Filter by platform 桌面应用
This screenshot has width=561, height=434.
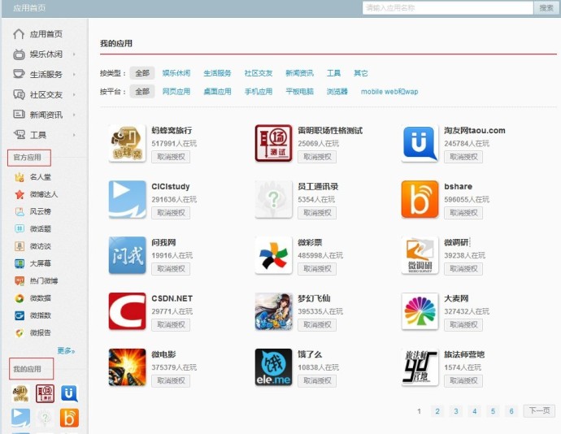click(217, 92)
